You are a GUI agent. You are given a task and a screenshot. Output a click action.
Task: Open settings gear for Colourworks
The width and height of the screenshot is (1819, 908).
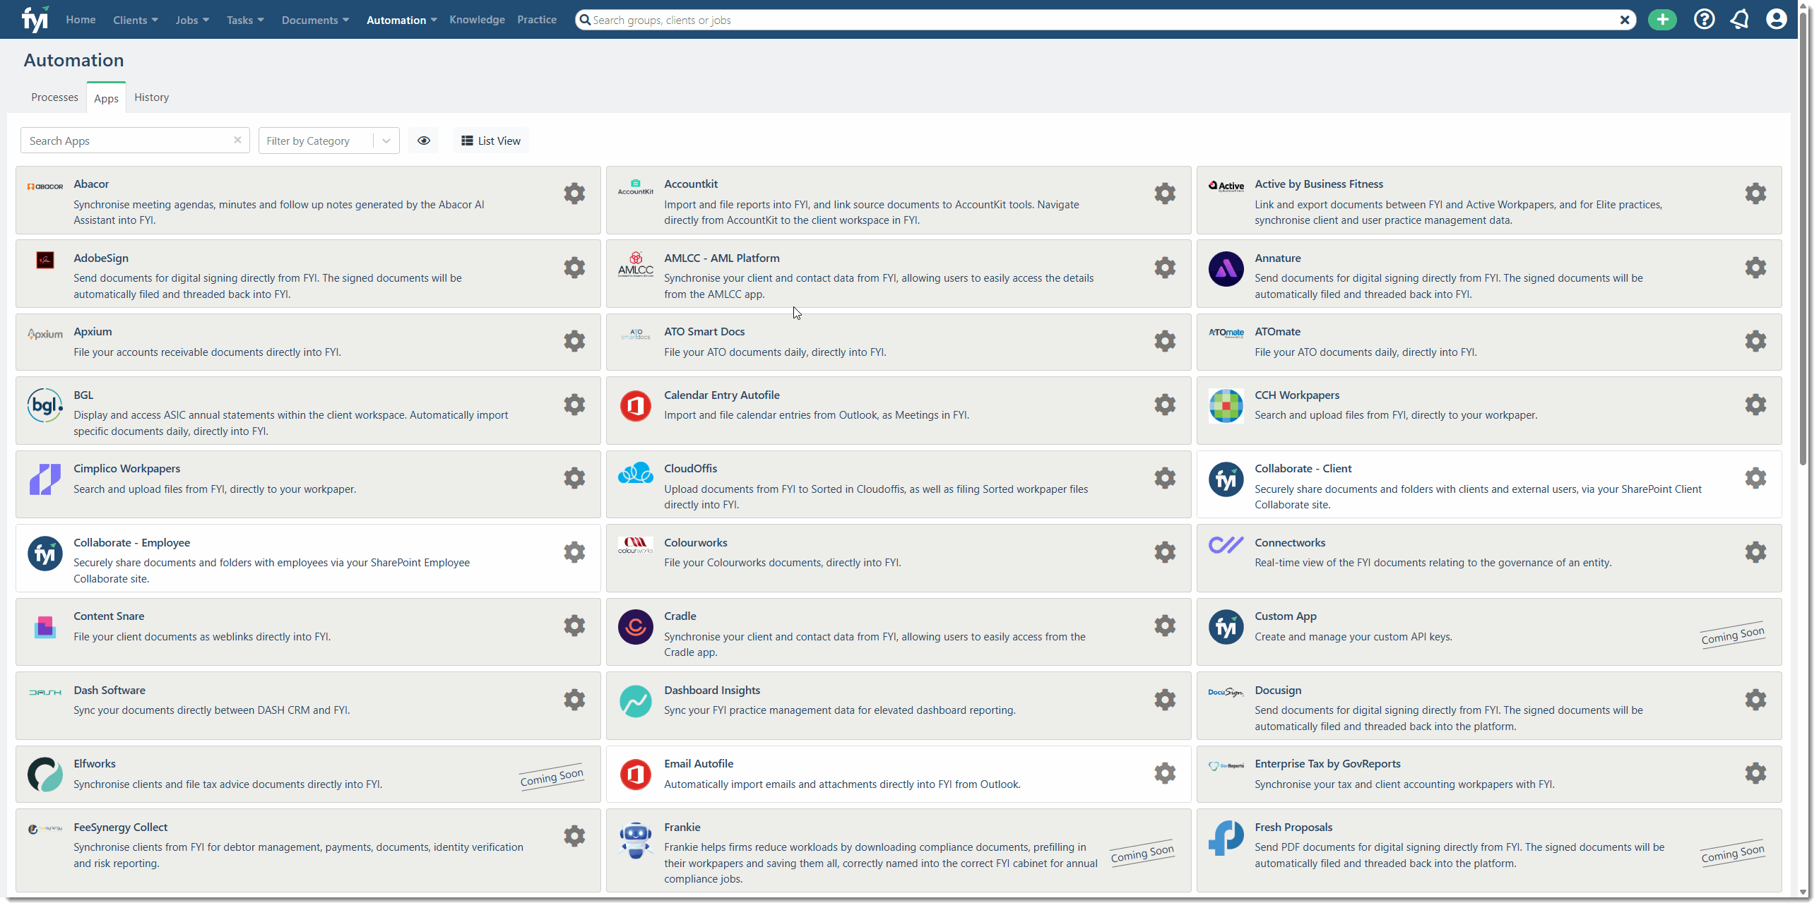pos(1165,552)
